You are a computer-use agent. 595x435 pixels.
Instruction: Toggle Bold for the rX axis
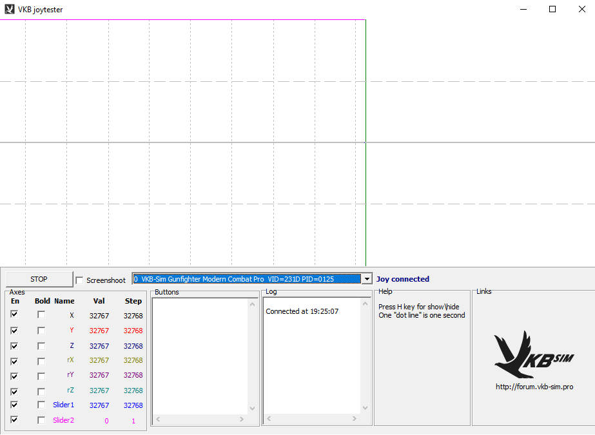(x=41, y=361)
